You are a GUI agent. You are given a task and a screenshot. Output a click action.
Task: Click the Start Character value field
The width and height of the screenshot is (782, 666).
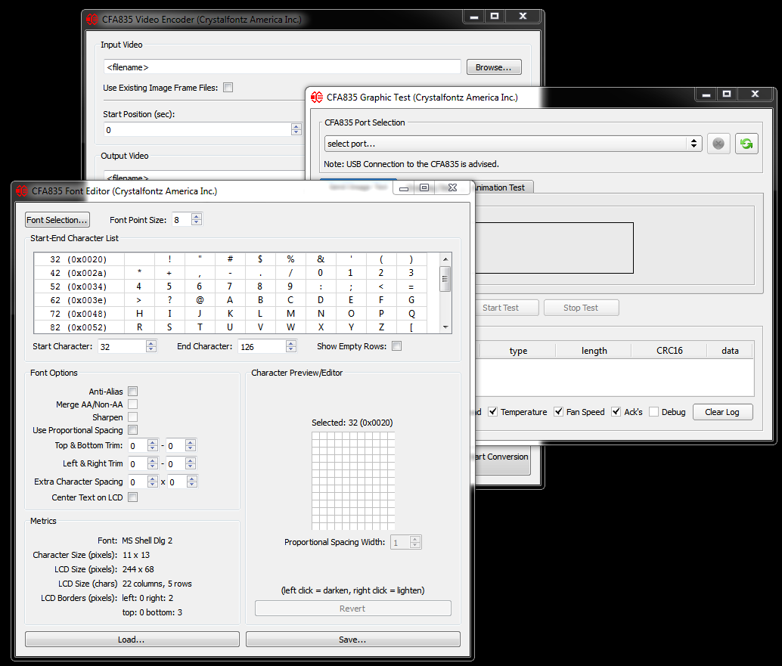pos(123,346)
